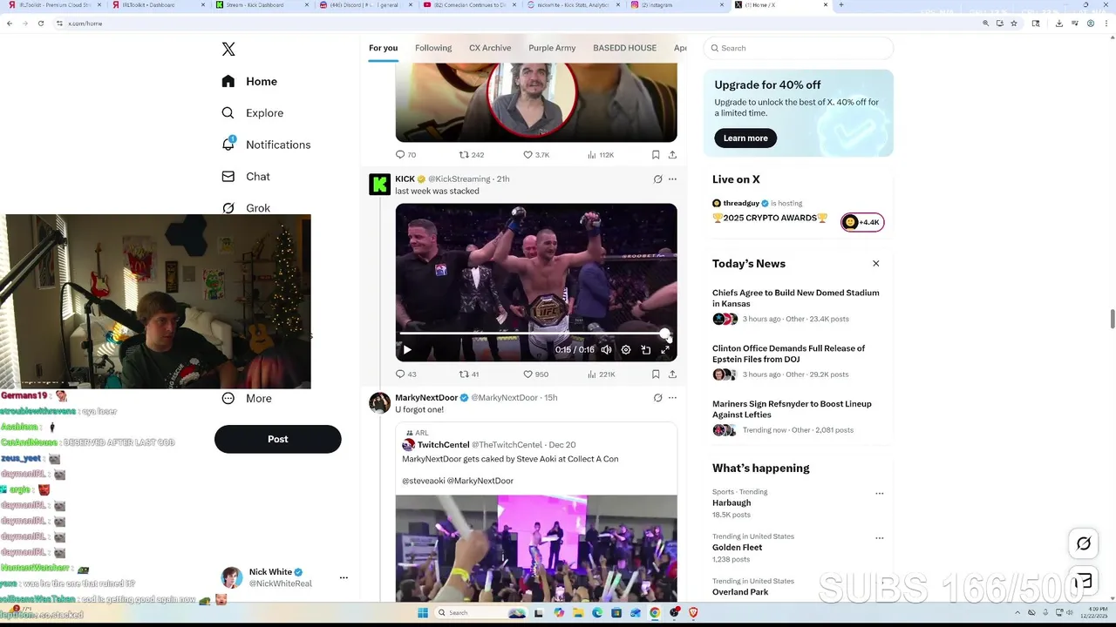
Task: Open more options on MarkyNextDoor post
Action: tap(672, 398)
